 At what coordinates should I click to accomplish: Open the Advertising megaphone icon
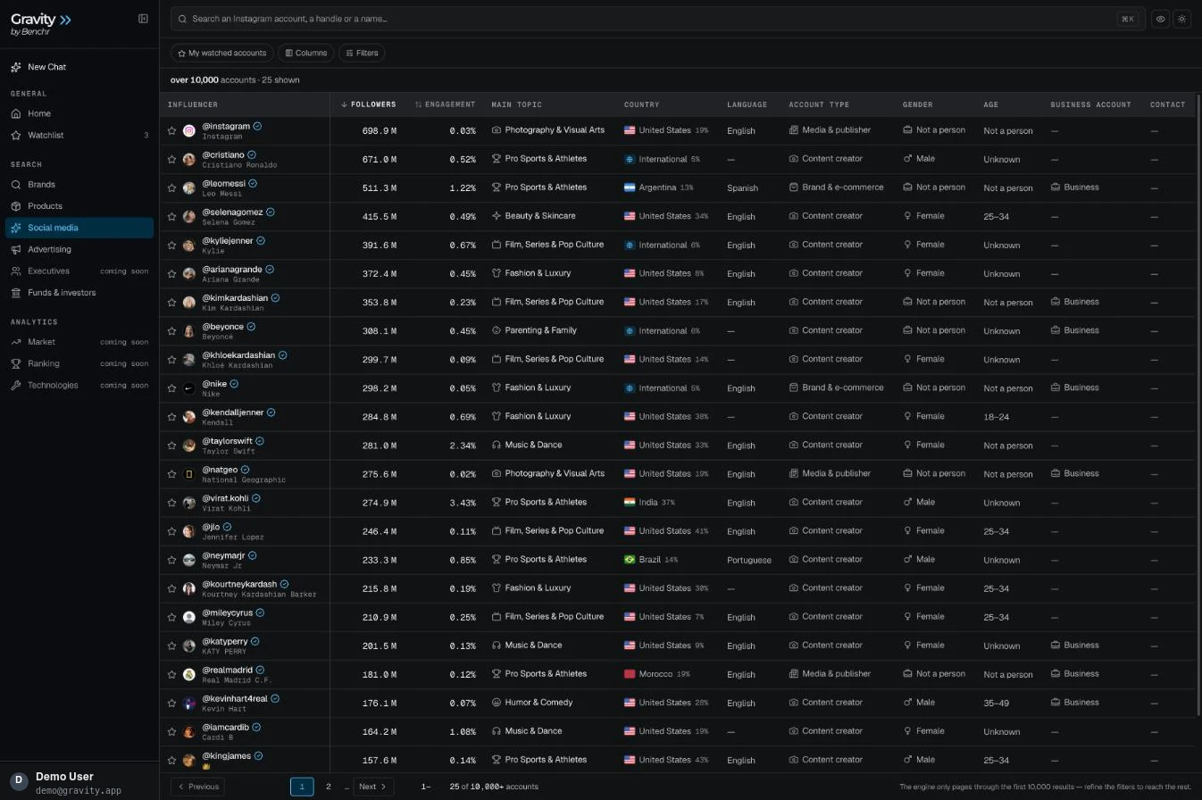pos(16,250)
